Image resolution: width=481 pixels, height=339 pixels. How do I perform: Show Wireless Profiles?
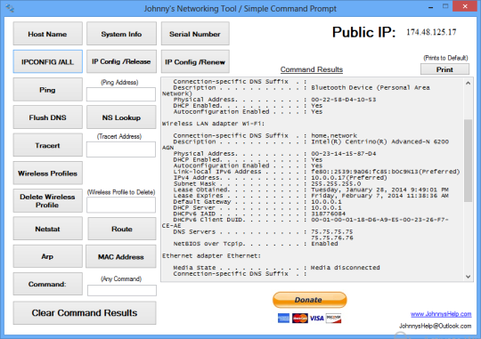(47, 174)
